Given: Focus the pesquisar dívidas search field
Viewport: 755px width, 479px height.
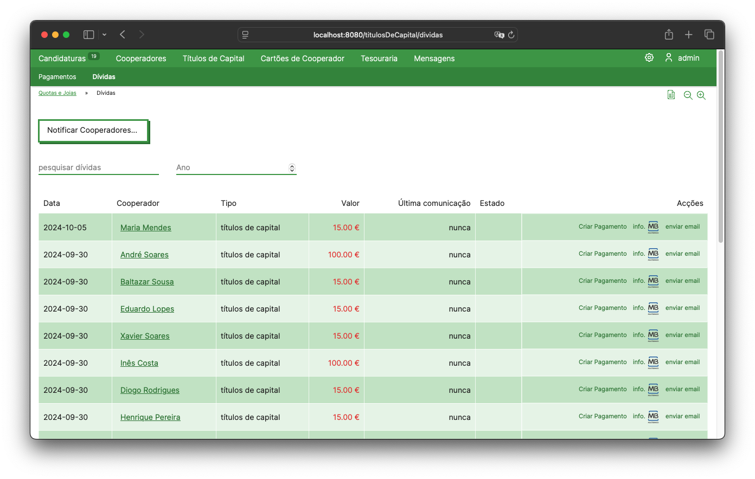Looking at the screenshot, I should coord(99,167).
